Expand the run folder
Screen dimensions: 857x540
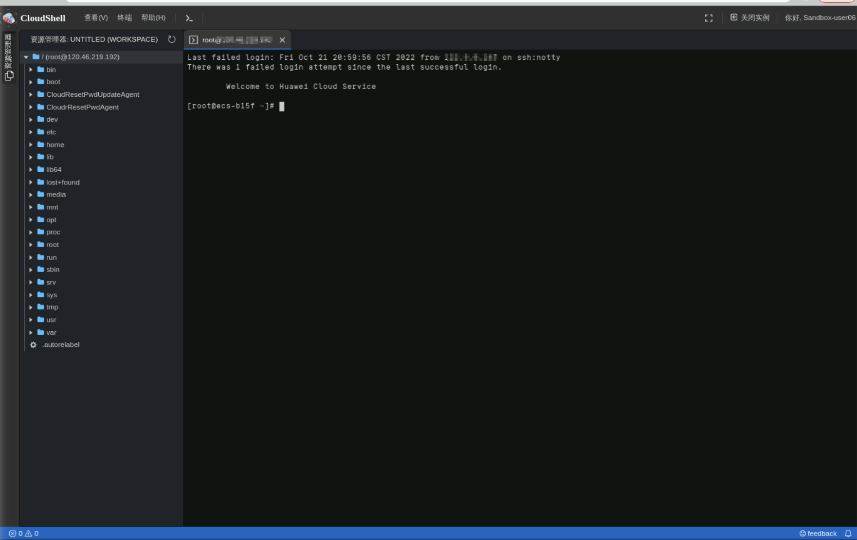(31, 257)
